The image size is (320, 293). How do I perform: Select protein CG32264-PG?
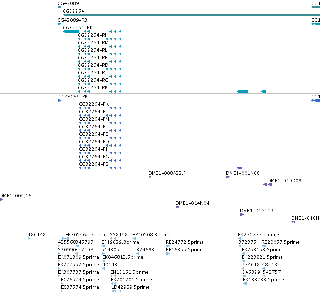pos(94,157)
